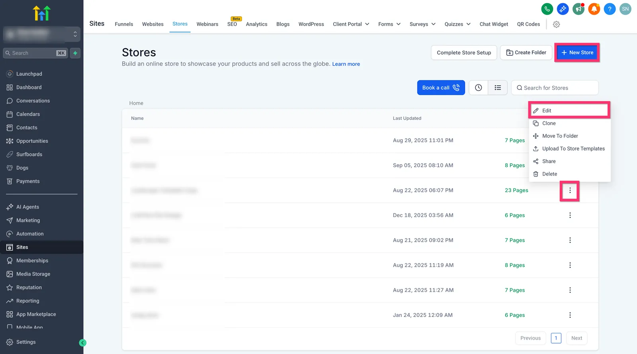Click the blue help question mark icon
Screen dimensions: 637x354
610,9
